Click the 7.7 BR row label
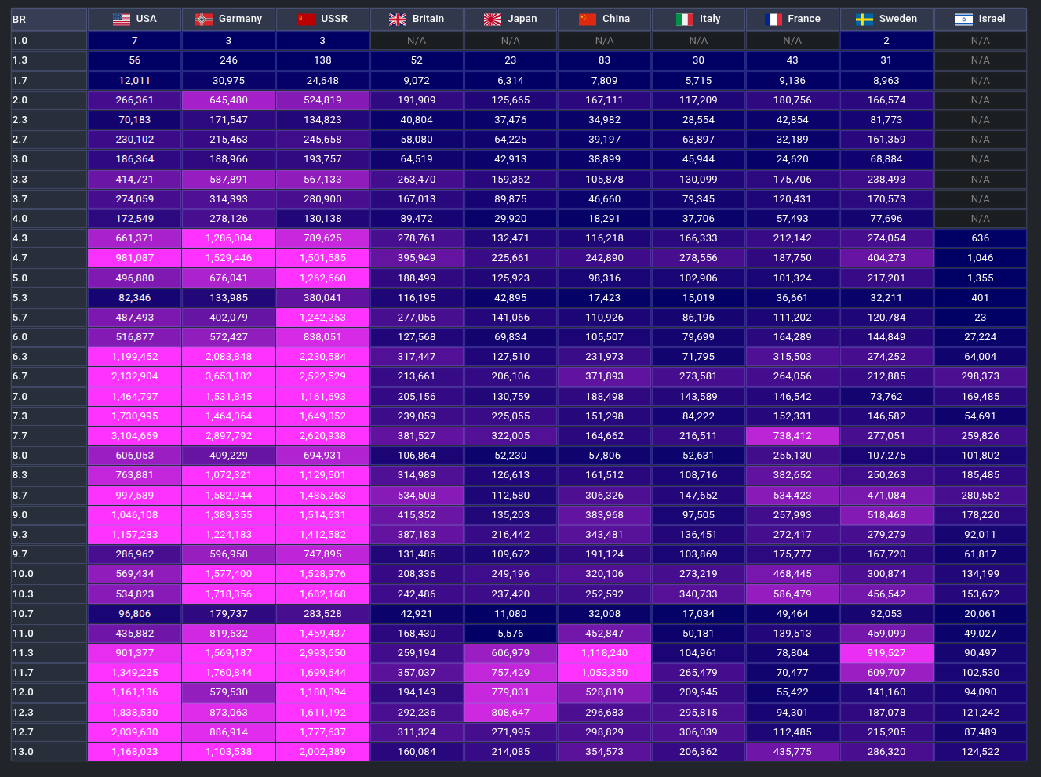The image size is (1041, 777). click(x=49, y=436)
